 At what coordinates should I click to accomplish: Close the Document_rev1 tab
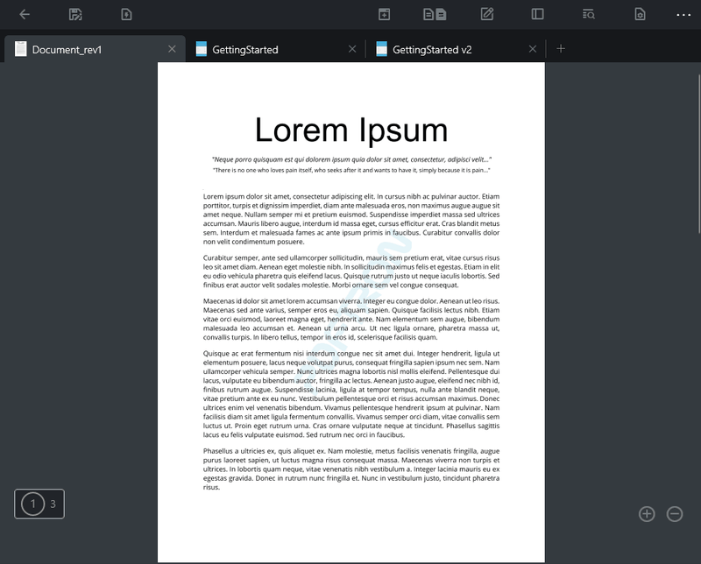point(172,49)
